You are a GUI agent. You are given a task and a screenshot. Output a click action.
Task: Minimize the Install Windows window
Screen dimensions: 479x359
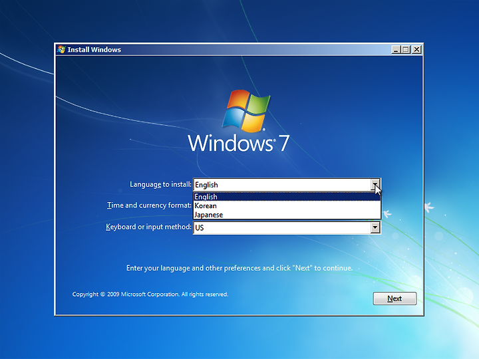(x=396, y=49)
